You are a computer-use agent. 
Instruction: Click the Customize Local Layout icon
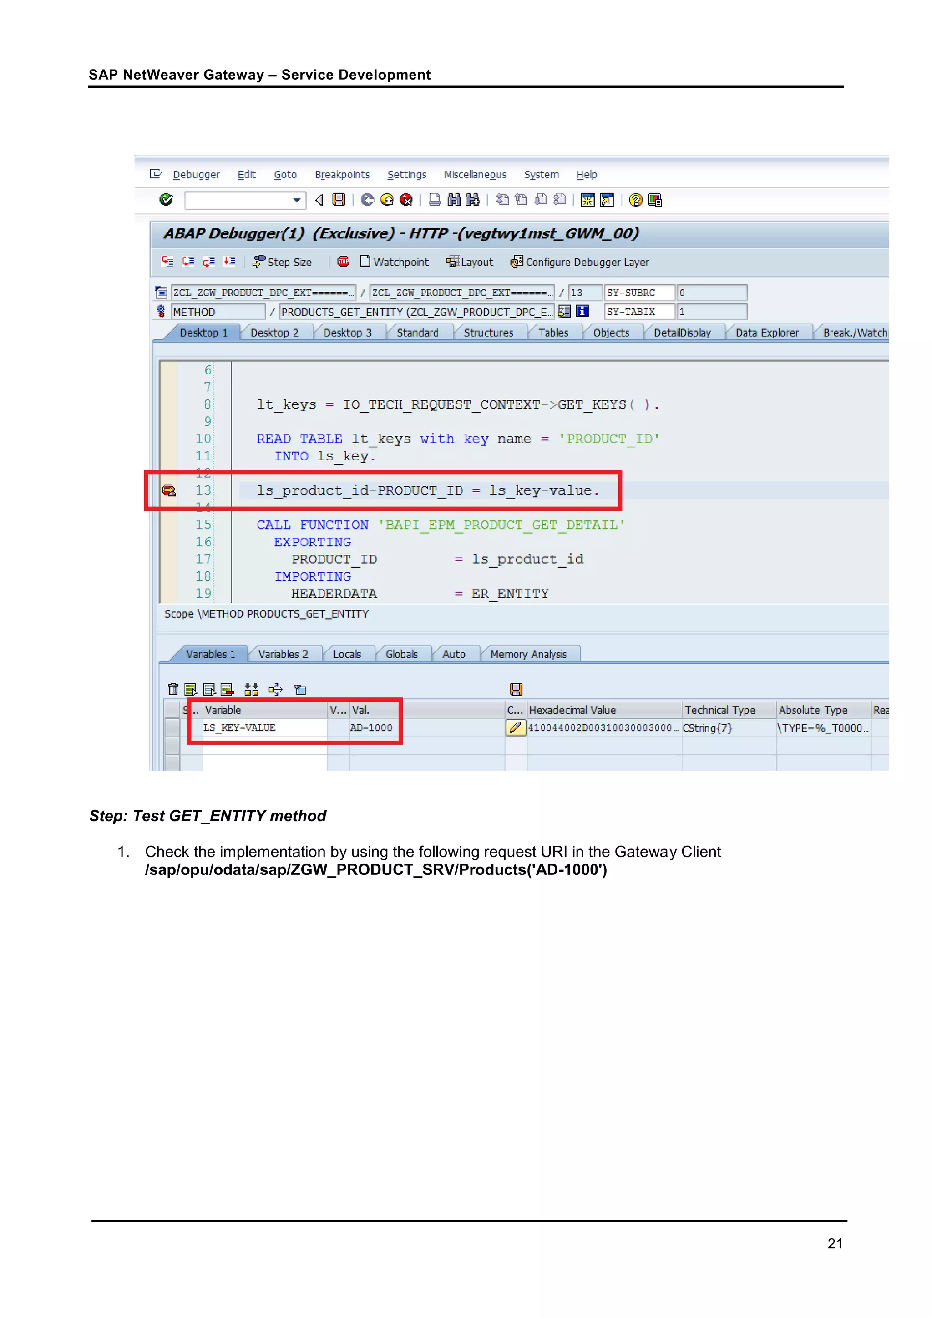point(655,200)
